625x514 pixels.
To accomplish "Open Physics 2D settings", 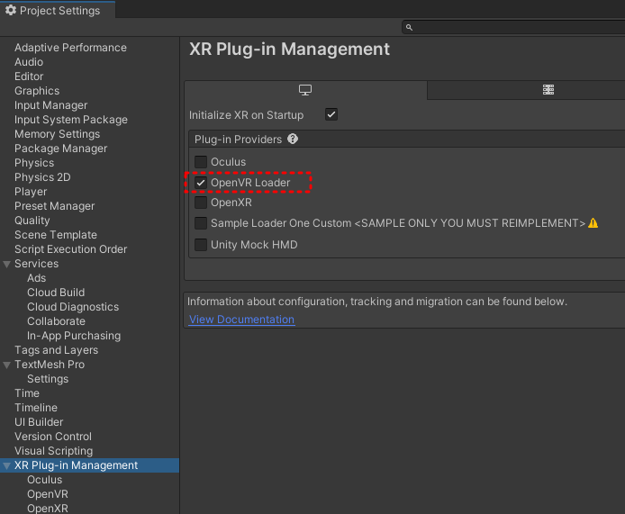I will click(x=42, y=177).
